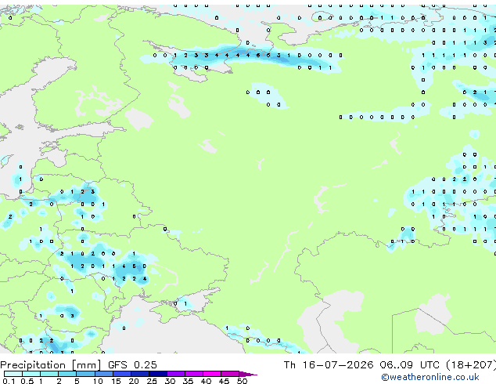Image resolution: width=496 pixels, height=384 pixels.
Task: Click the 25–30 mm legend swatch
Action: (157, 374)
